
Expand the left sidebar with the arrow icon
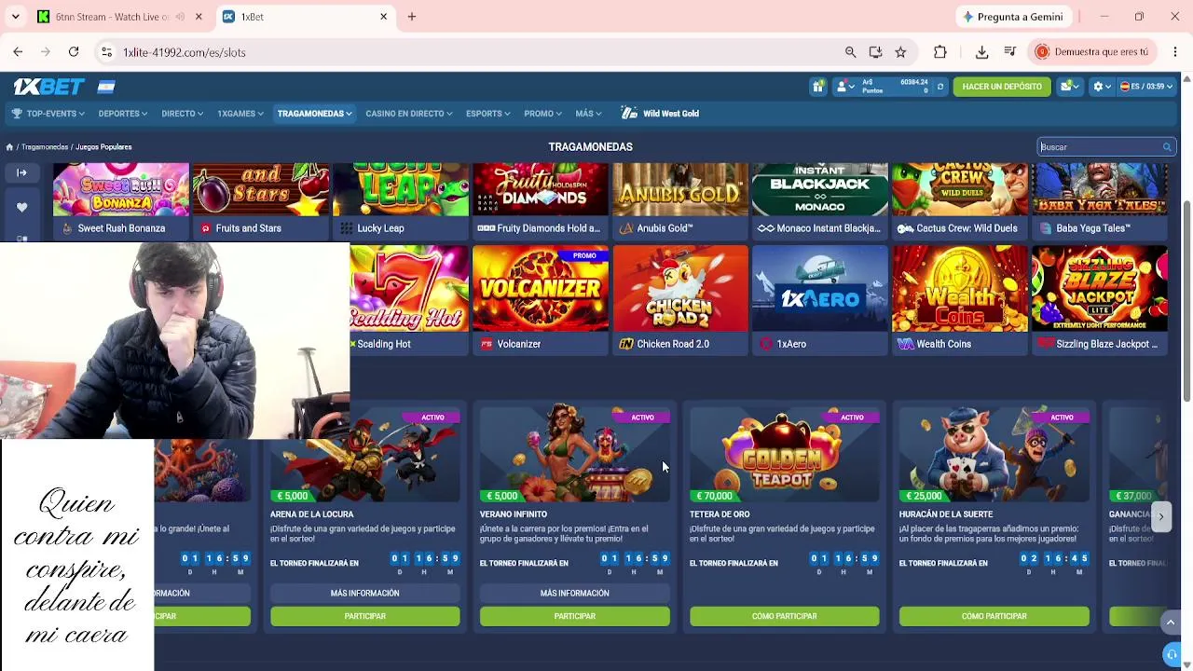[21, 172]
